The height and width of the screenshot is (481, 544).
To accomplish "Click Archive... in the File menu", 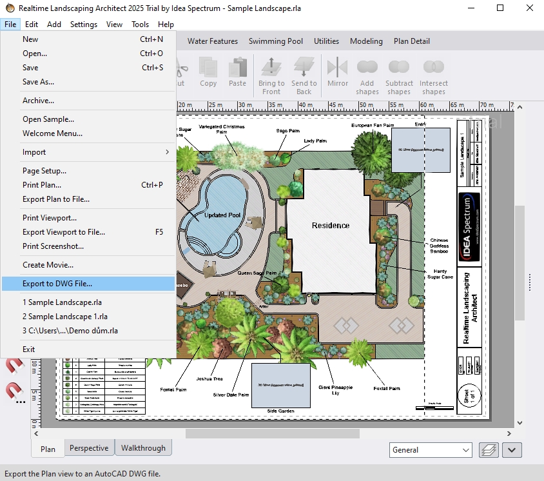I will [x=88, y=101].
